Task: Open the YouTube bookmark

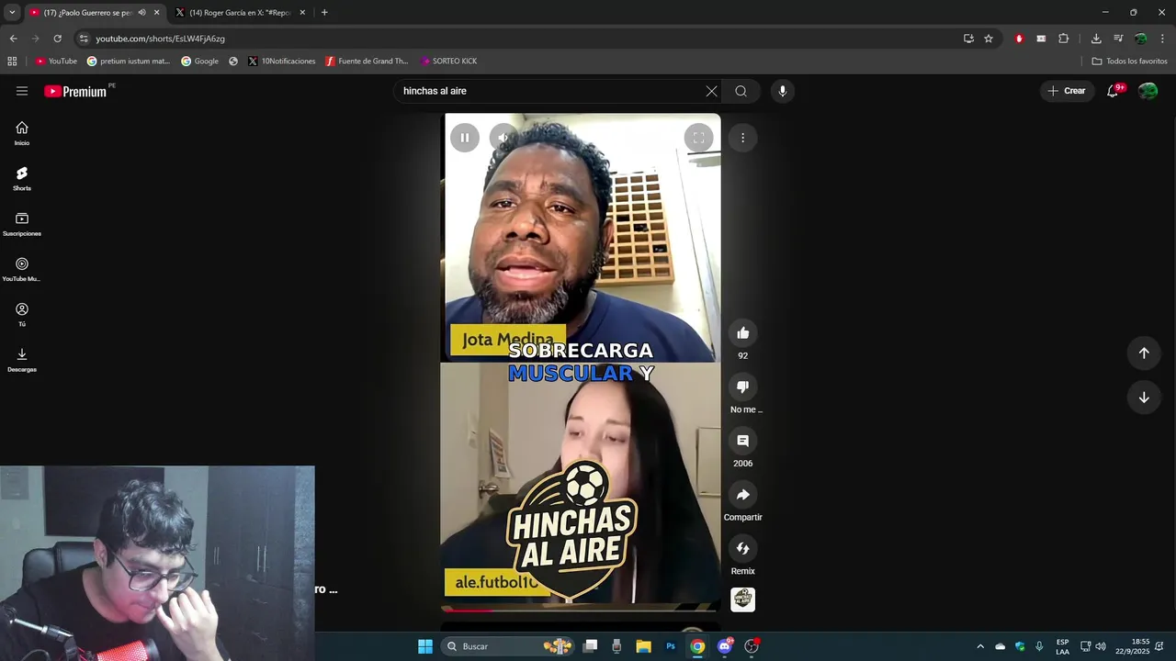Action: [56, 62]
